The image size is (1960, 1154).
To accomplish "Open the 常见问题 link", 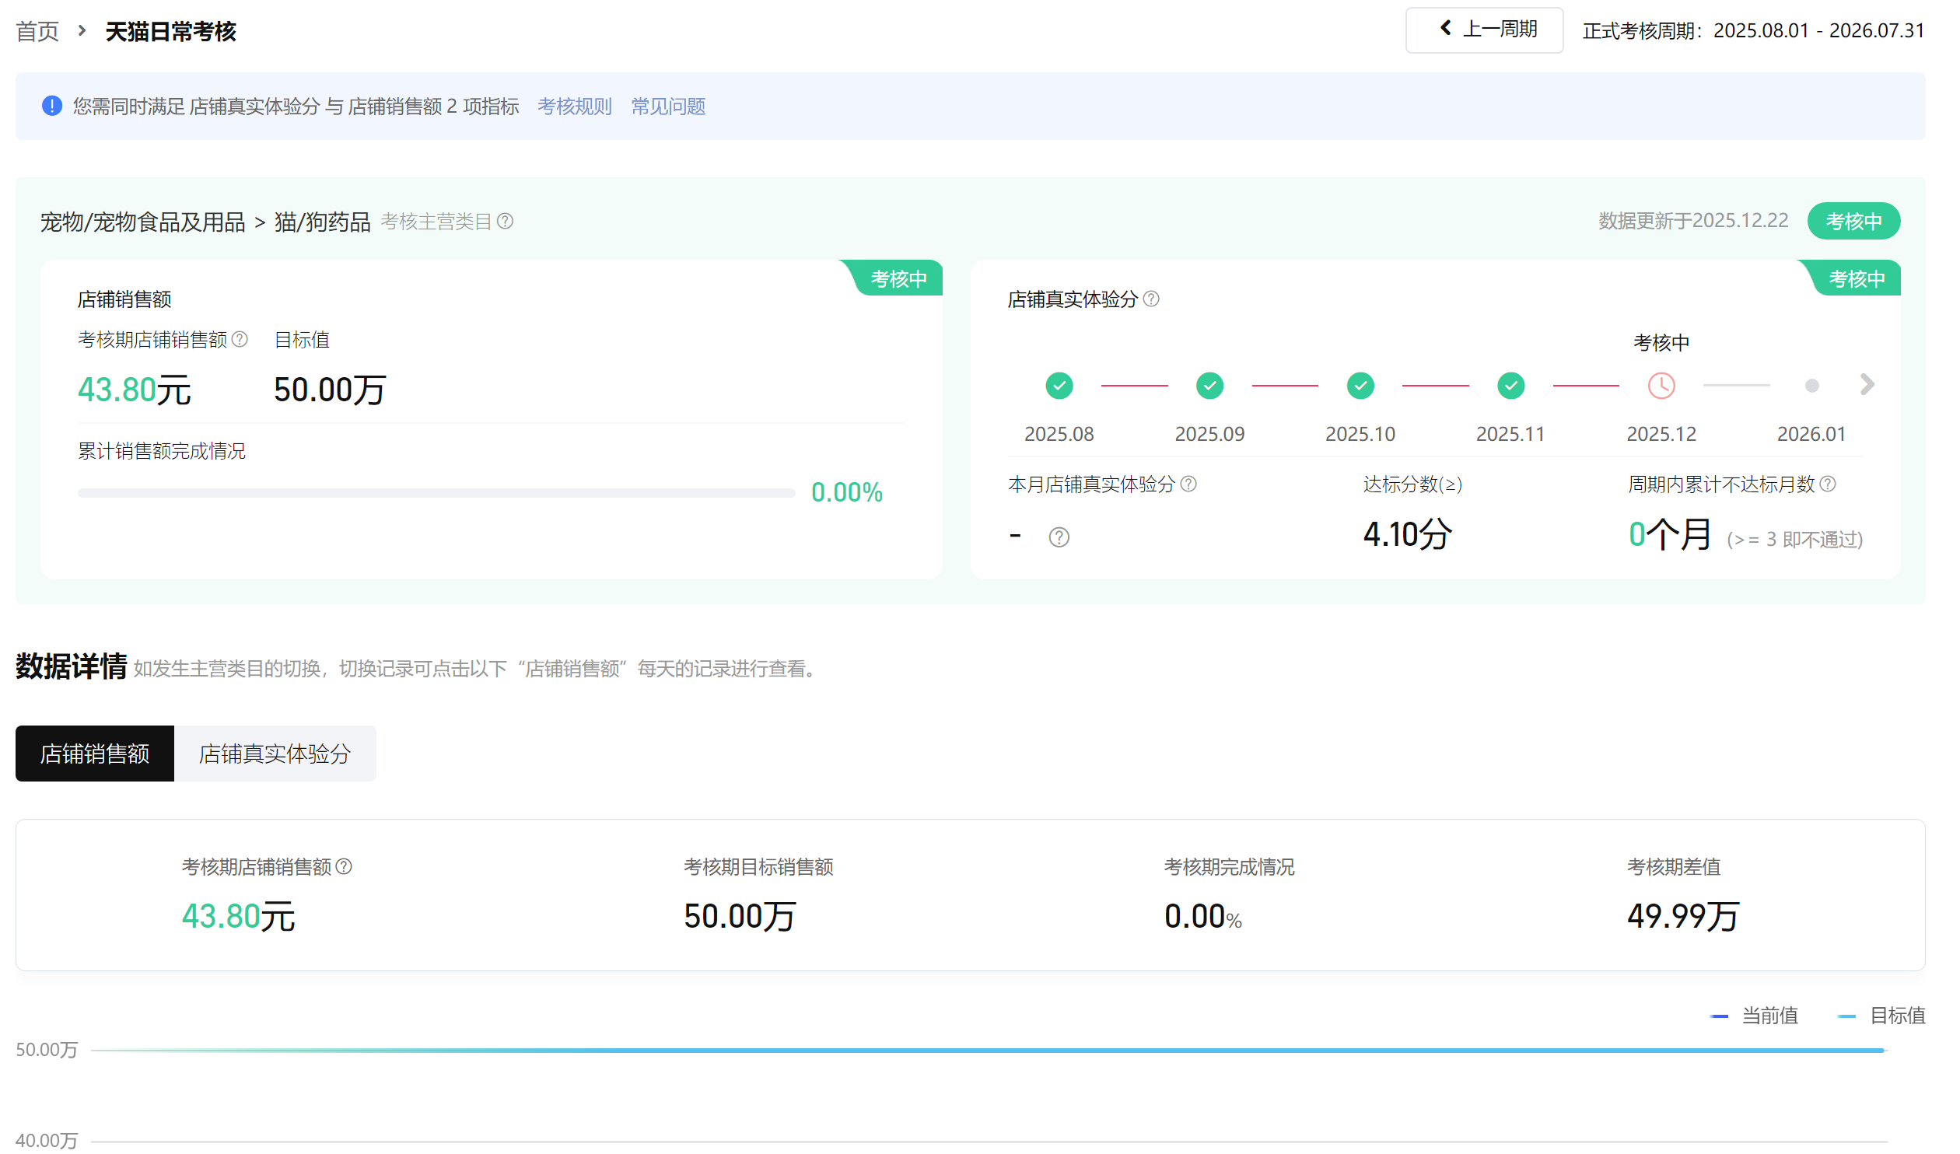I will pos(668,107).
